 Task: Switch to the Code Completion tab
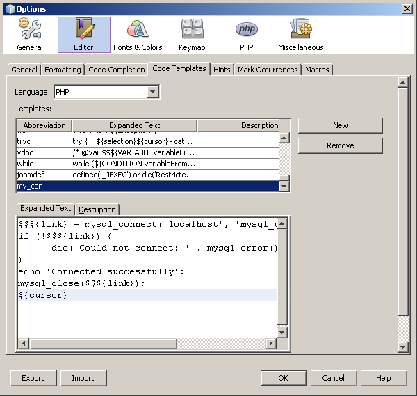tap(117, 70)
